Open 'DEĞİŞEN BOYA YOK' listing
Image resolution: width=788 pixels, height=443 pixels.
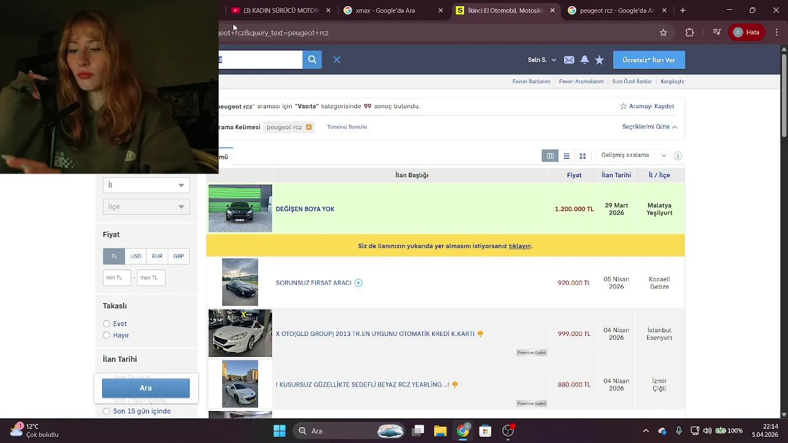pyautogui.click(x=305, y=209)
